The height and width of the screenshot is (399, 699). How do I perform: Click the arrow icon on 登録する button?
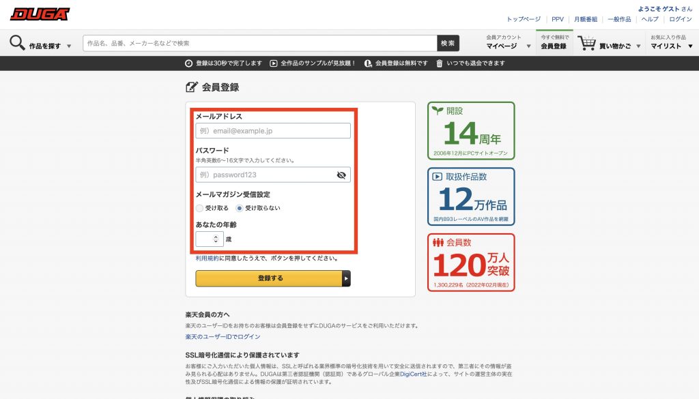(x=346, y=278)
